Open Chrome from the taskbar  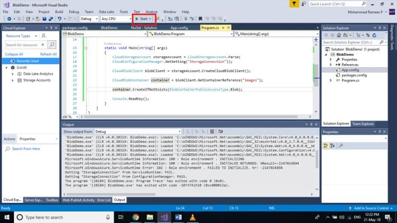[136, 217]
